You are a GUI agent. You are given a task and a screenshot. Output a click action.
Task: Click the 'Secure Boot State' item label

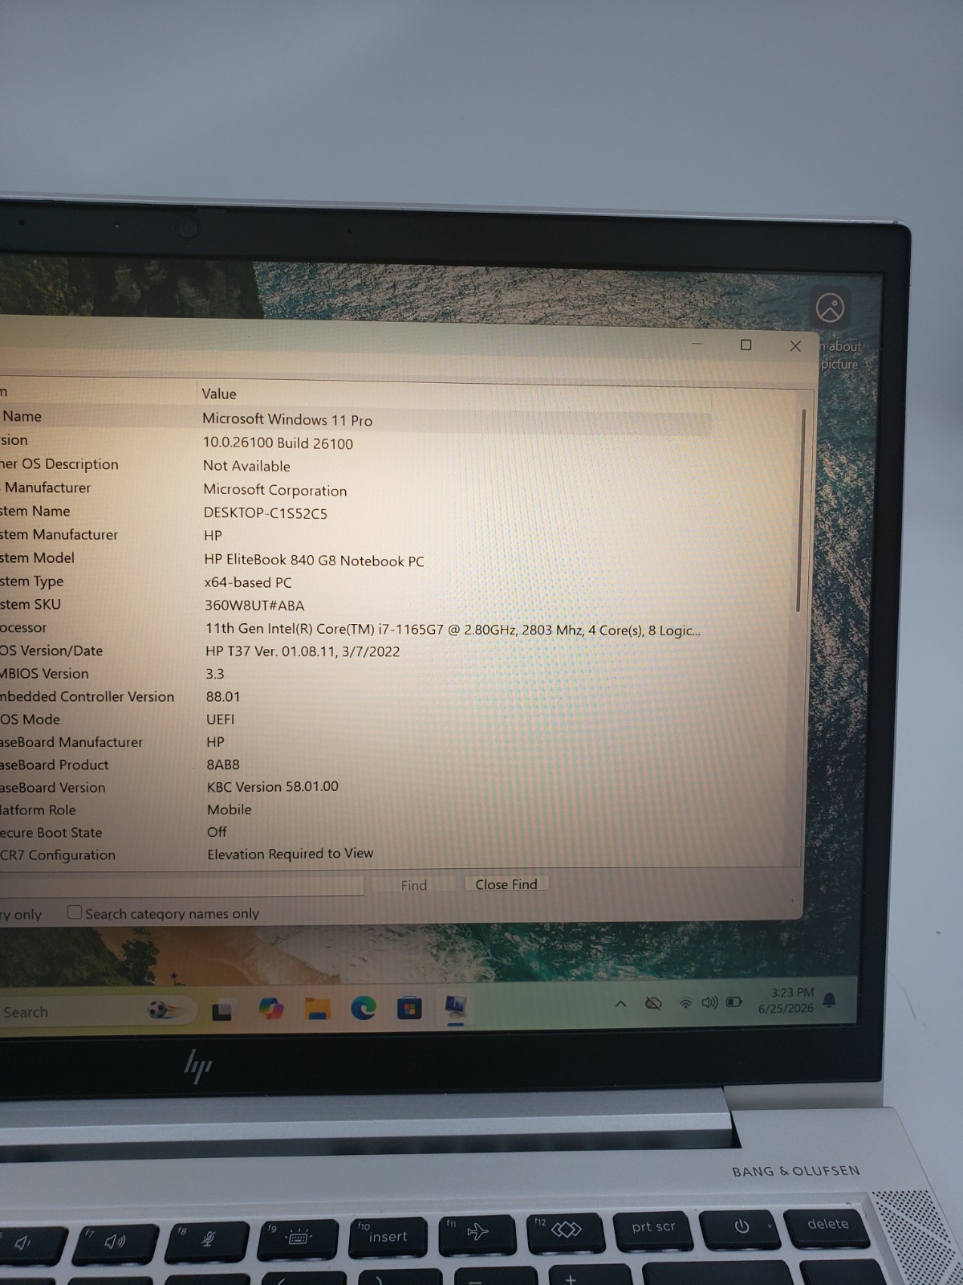click(x=51, y=833)
